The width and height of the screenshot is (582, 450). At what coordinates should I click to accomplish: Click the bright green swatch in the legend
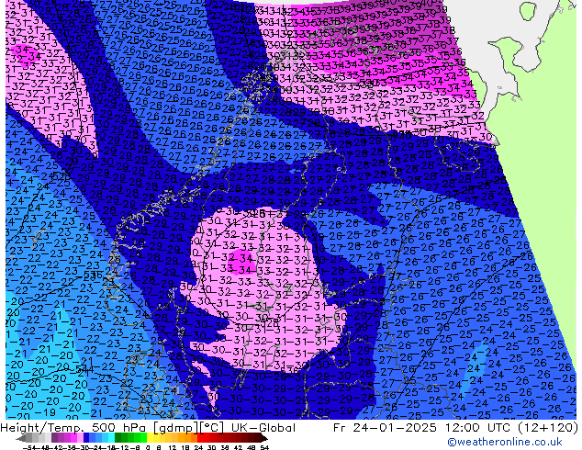tap(143, 437)
